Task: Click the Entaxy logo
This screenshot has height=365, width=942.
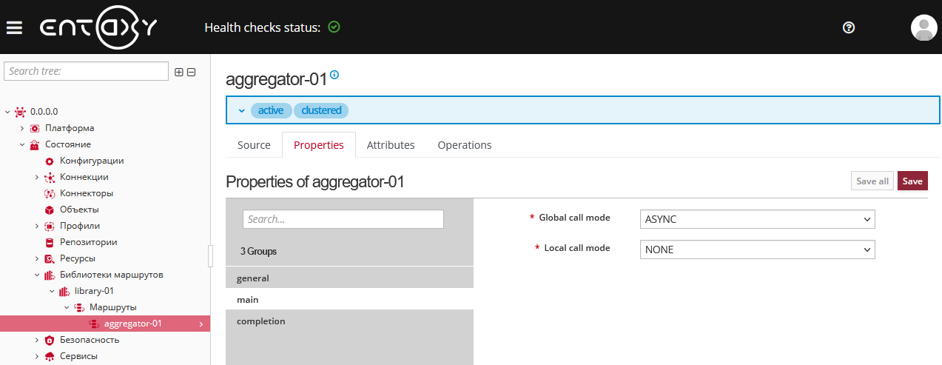Action: [98, 28]
